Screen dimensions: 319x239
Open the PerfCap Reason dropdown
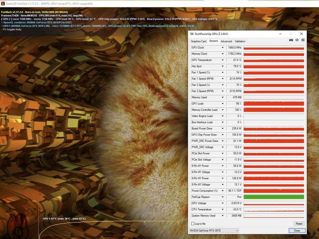(x=223, y=197)
